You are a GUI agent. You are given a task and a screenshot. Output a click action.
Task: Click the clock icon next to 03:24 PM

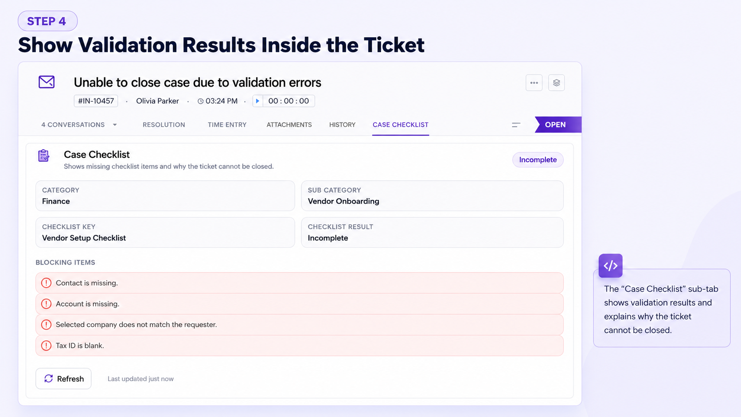(201, 101)
